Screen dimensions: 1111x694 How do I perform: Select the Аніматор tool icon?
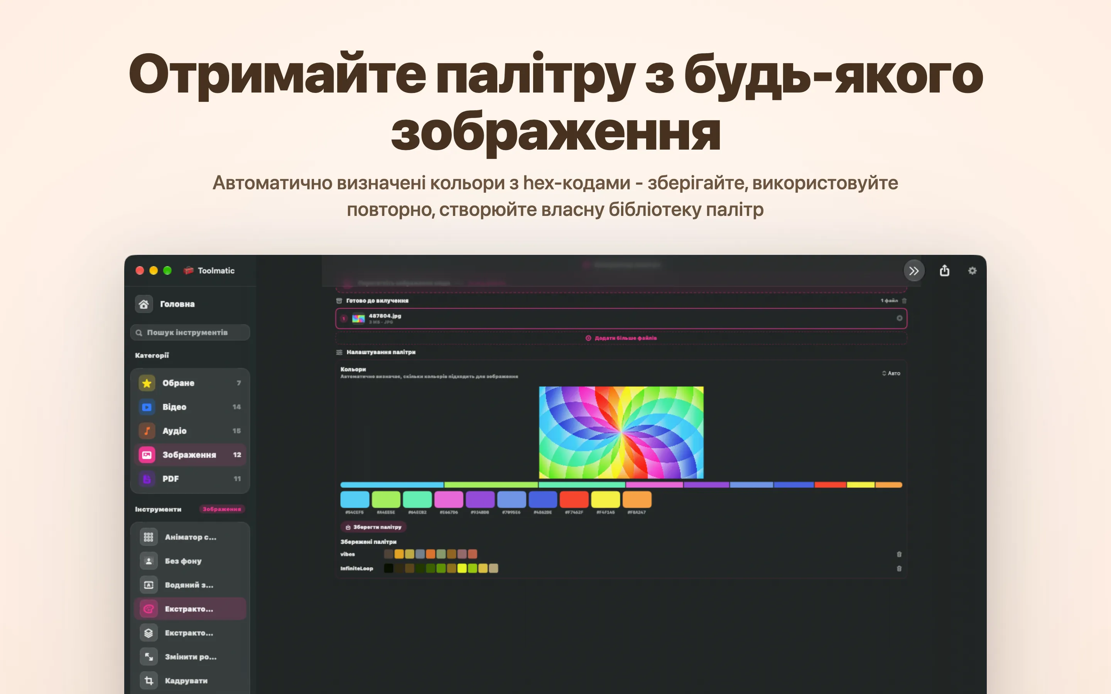pos(149,537)
